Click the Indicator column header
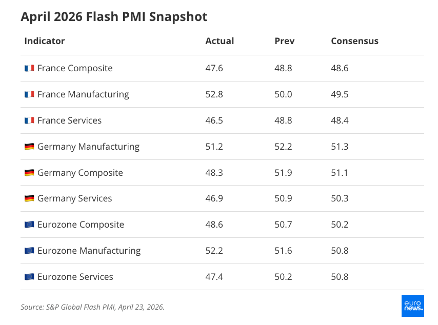438x325 pixels. [45, 41]
